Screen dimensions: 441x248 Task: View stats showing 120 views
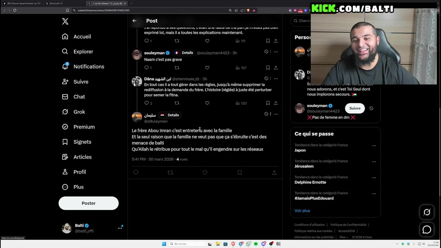(x=241, y=103)
